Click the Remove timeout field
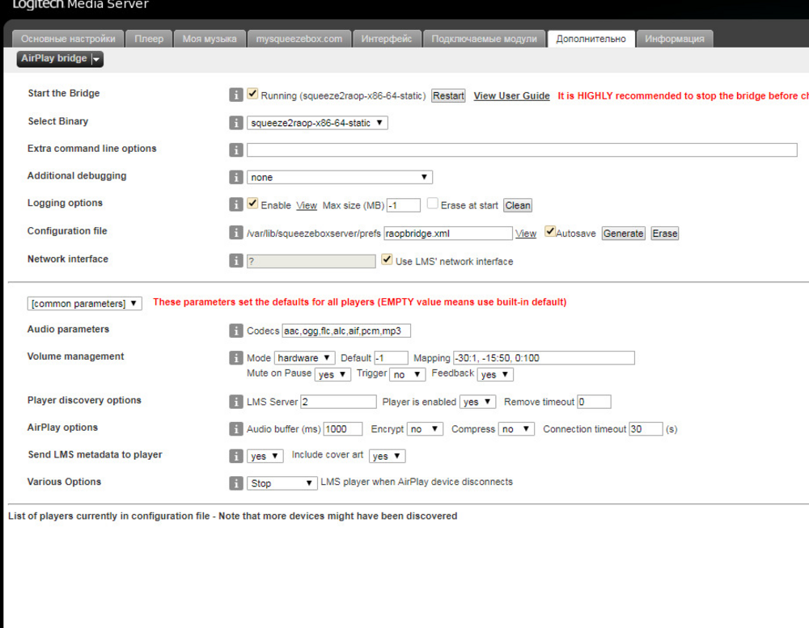The image size is (809, 628). (594, 402)
